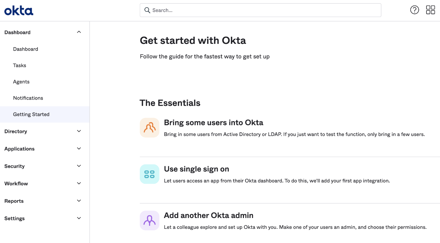Click 'The Essentials' section heading
Viewport: 440px width, 243px height.
click(170, 103)
